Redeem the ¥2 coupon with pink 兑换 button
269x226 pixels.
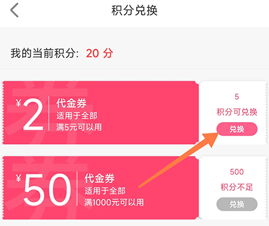pyautogui.click(x=237, y=129)
